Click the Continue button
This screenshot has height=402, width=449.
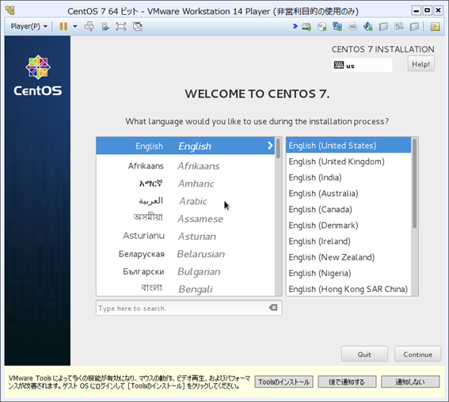417,355
